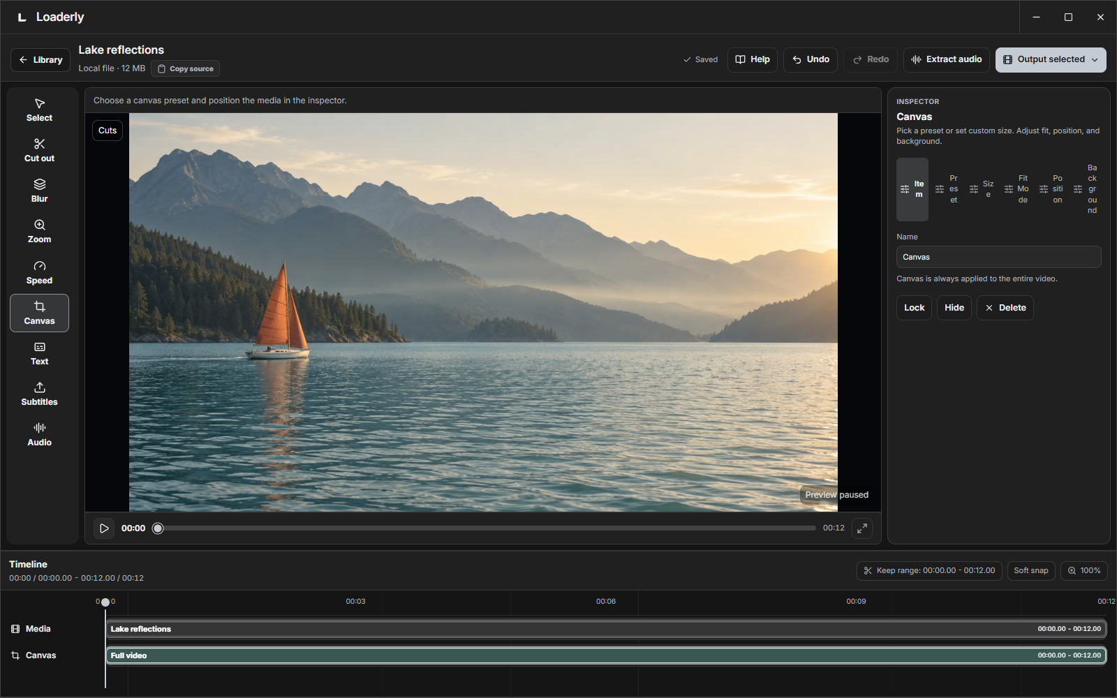Copy source file path

pyautogui.click(x=186, y=68)
